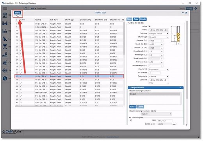Image resolution: width=203 pixels, height=141 pixels.
Task: Click the Protrusion (L3) field
Action: (154, 62)
